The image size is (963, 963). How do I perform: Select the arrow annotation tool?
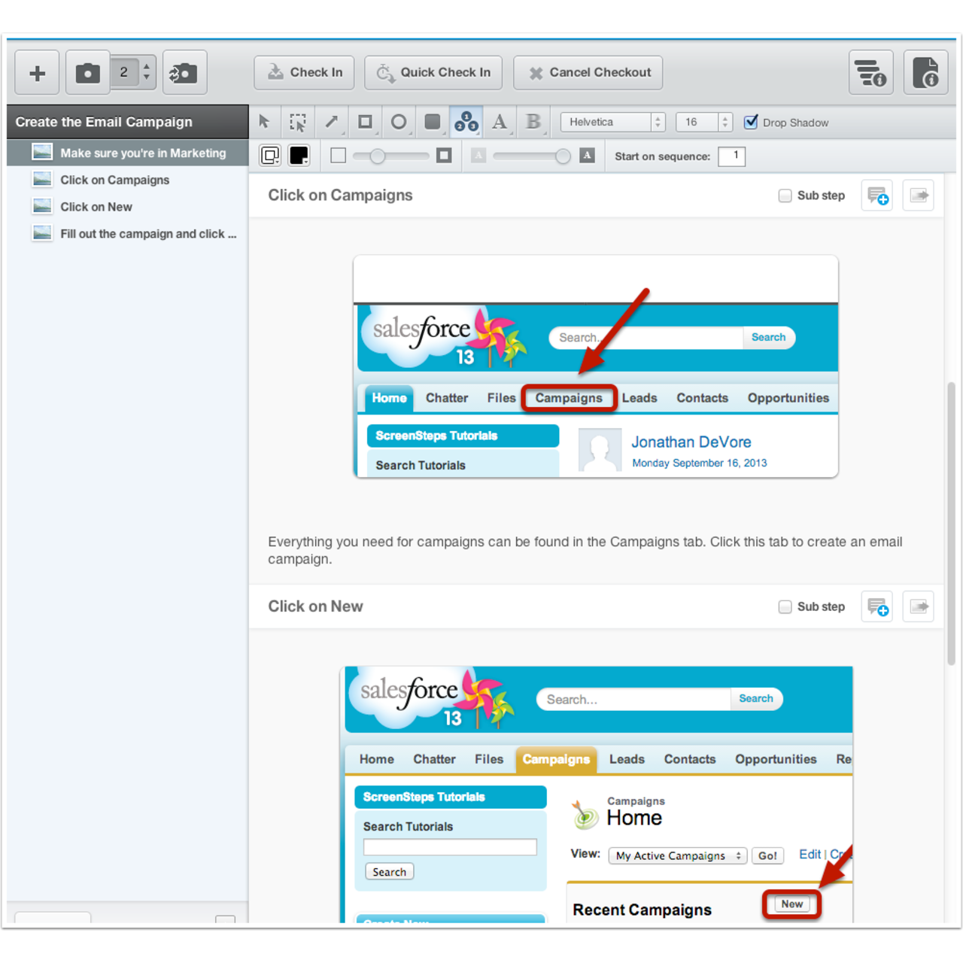coord(332,121)
